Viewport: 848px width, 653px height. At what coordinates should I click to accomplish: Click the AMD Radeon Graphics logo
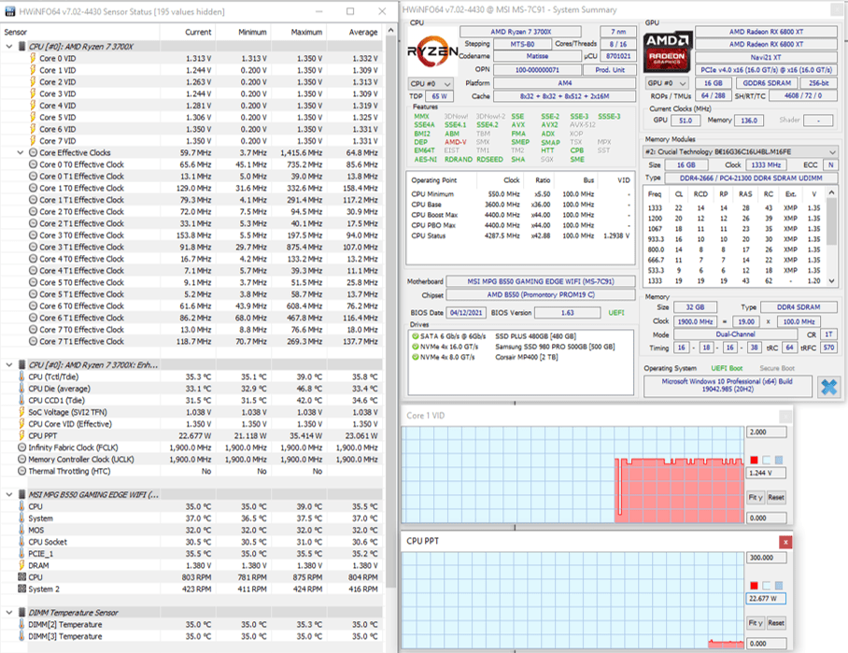click(668, 52)
